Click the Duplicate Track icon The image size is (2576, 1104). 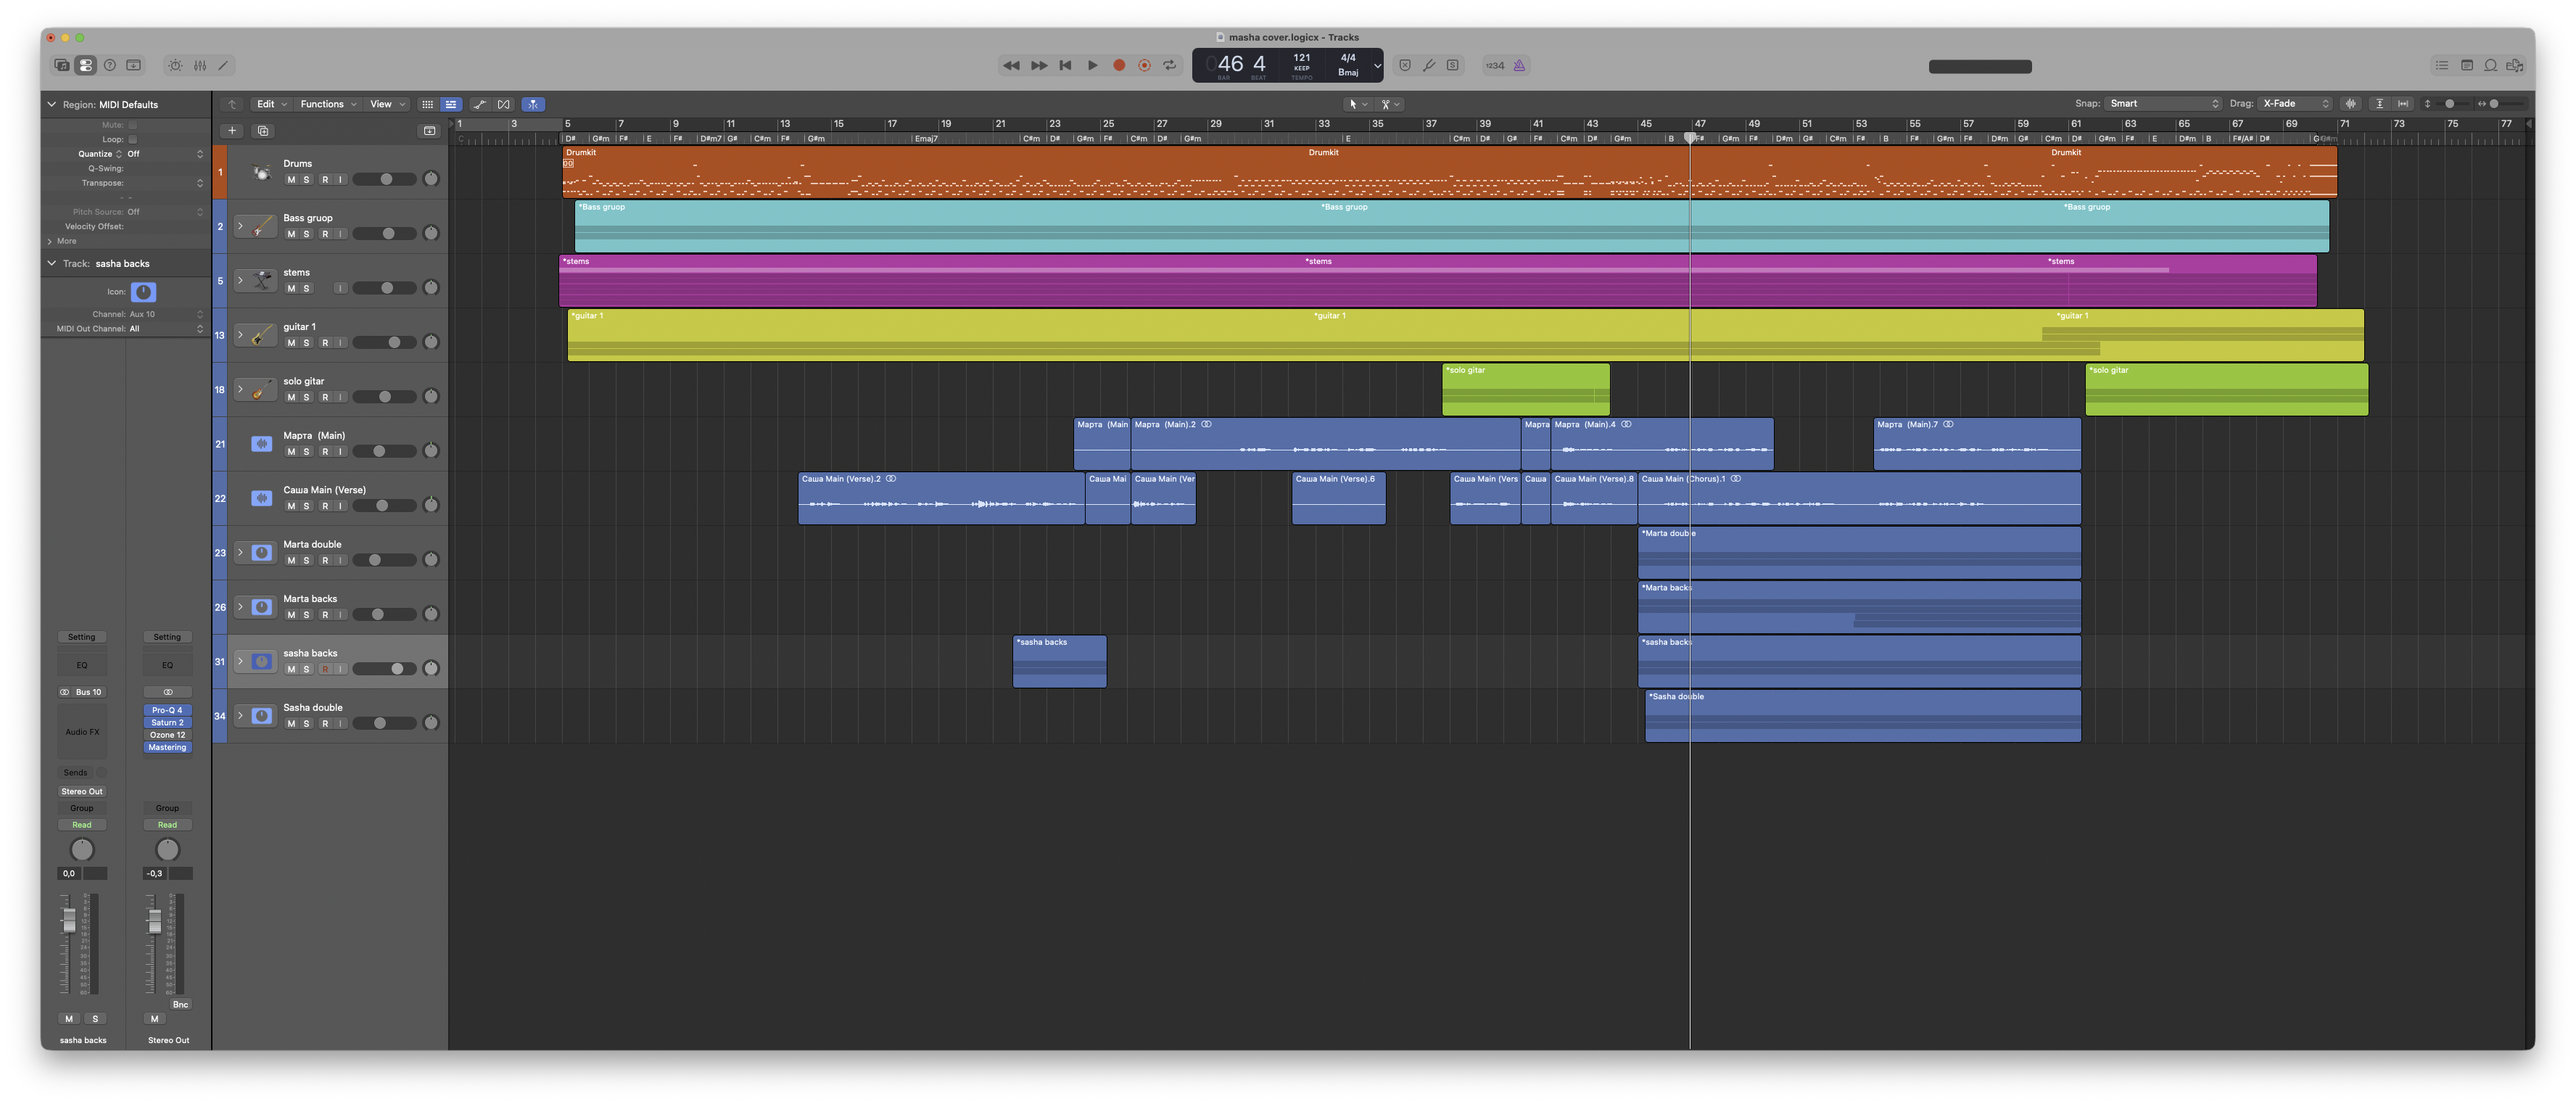coord(263,130)
